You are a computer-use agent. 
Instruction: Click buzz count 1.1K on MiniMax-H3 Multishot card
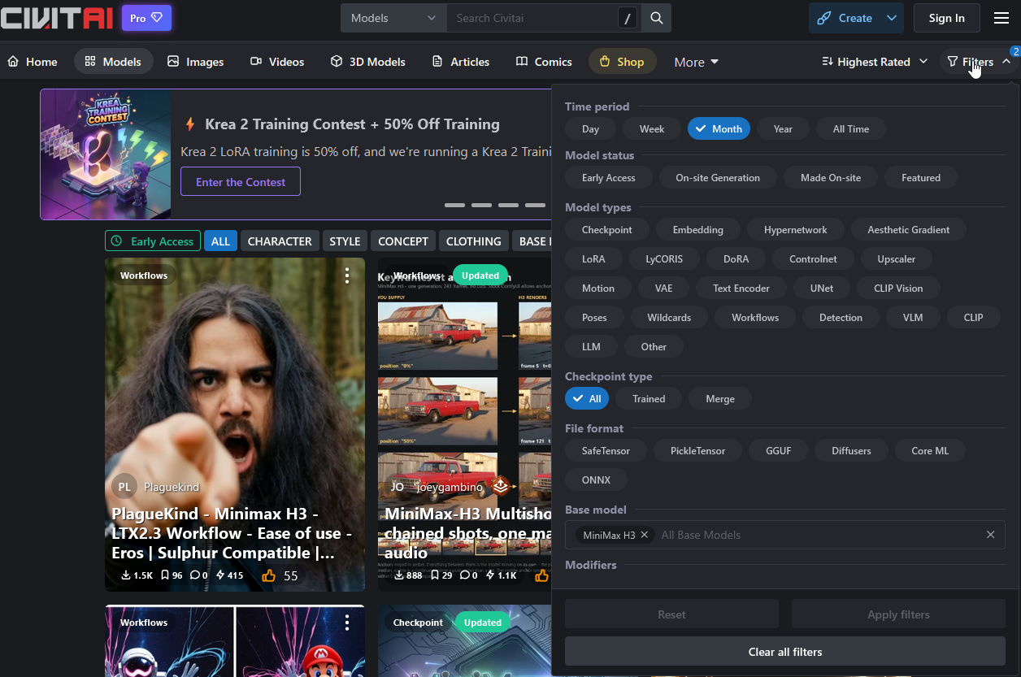pos(502,575)
